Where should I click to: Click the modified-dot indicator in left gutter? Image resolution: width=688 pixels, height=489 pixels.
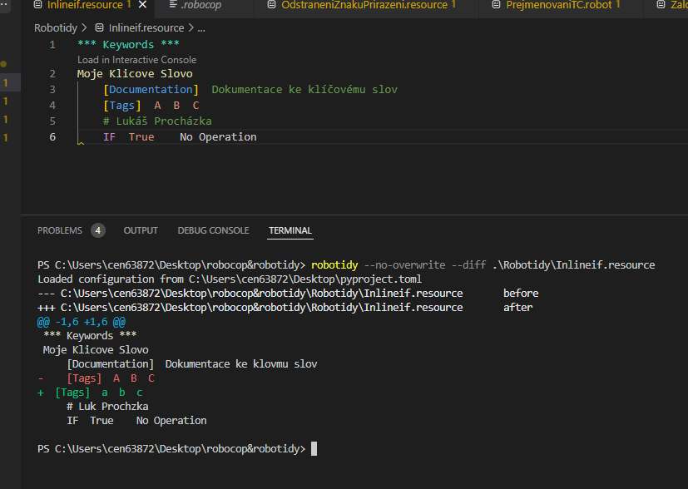3,64
